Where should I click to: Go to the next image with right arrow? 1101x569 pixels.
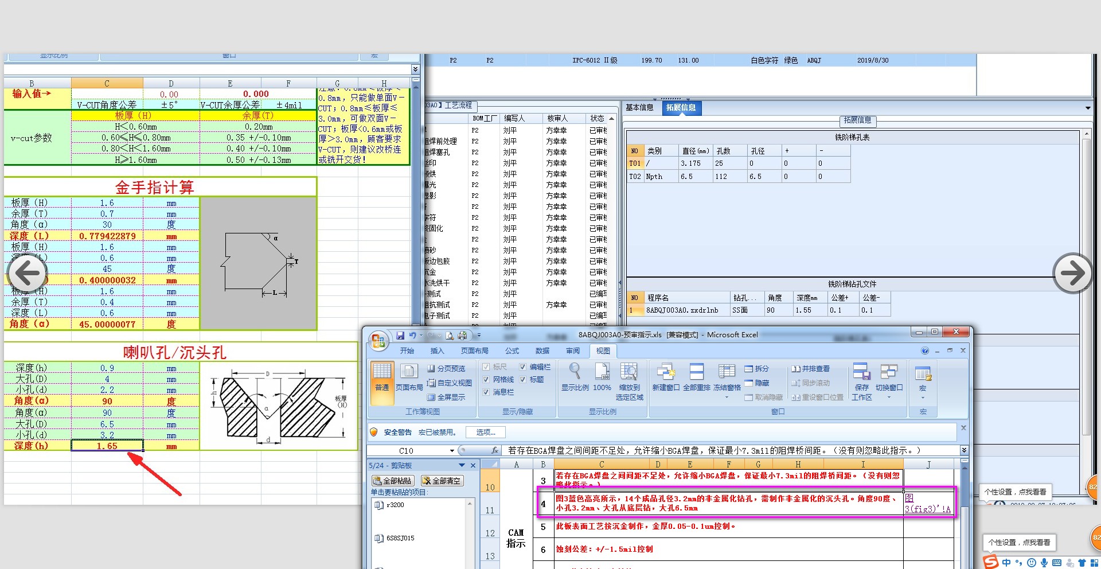(1073, 273)
